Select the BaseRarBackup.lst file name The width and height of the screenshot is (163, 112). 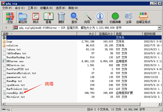(18, 57)
